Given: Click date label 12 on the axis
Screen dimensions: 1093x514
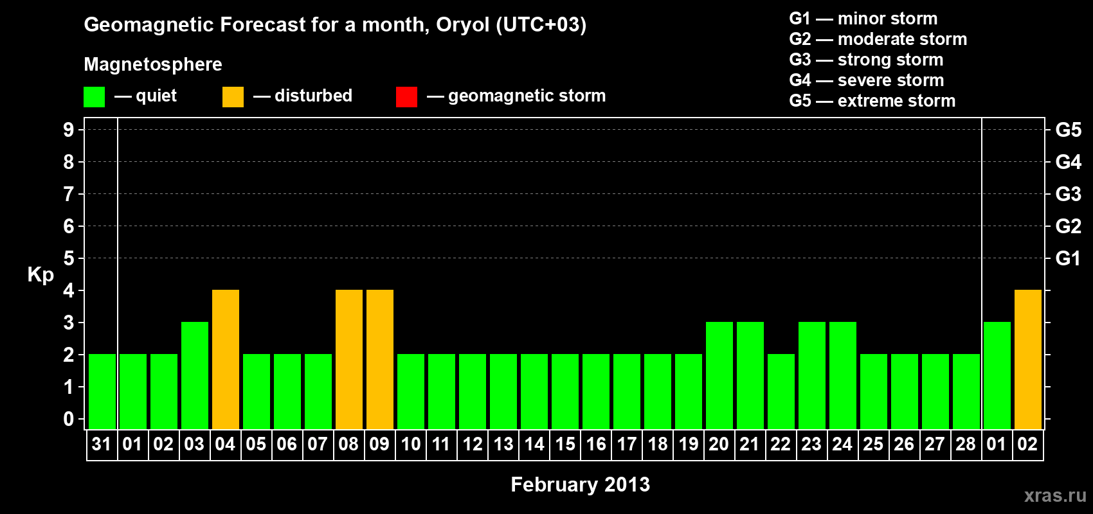Looking at the screenshot, I should point(472,444).
